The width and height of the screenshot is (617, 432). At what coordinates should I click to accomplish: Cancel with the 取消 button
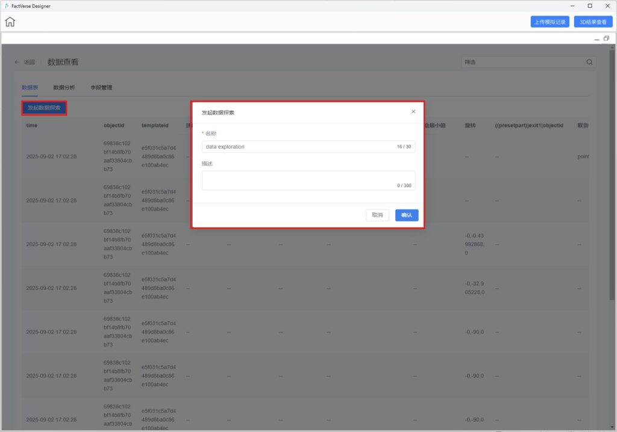pos(377,215)
